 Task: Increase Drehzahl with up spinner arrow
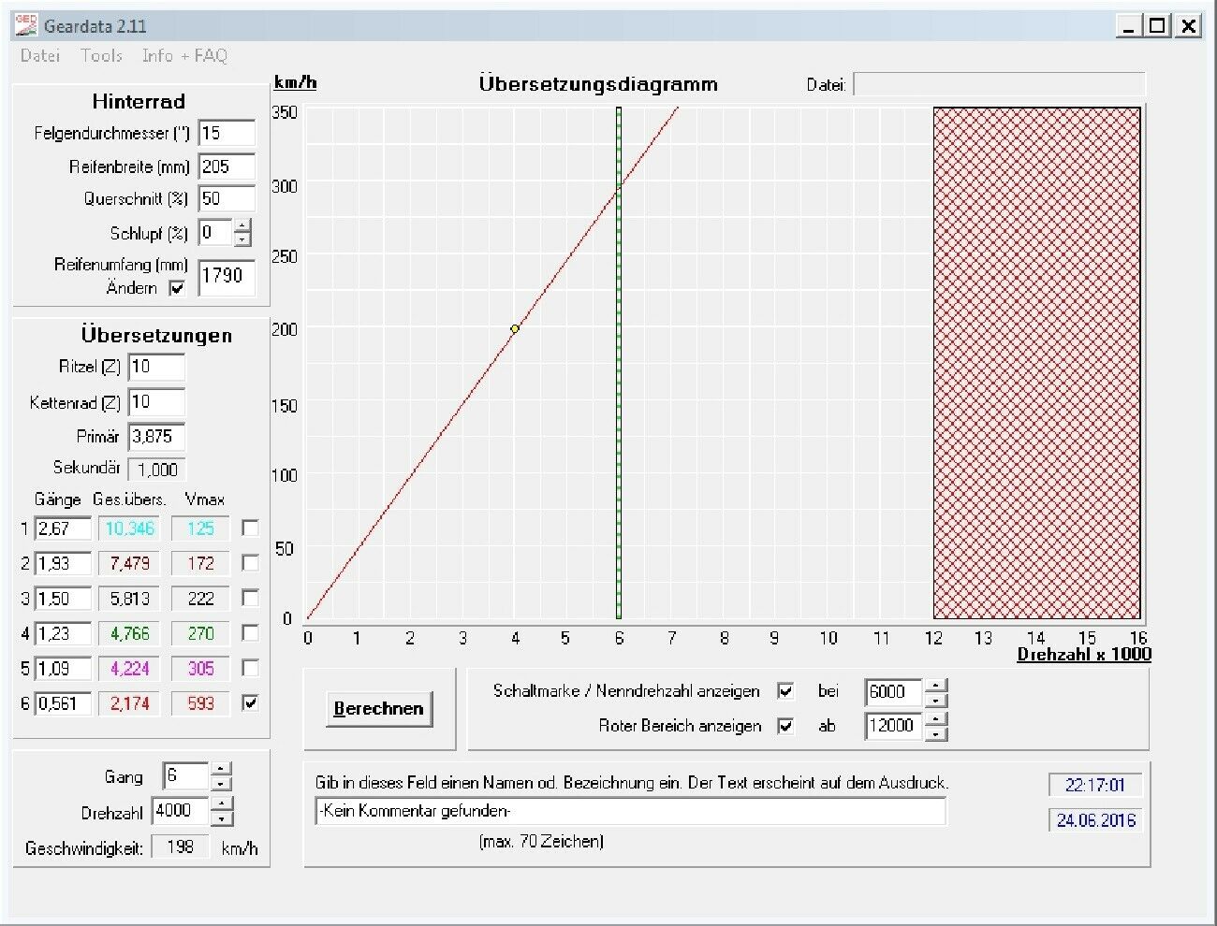click(x=221, y=803)
